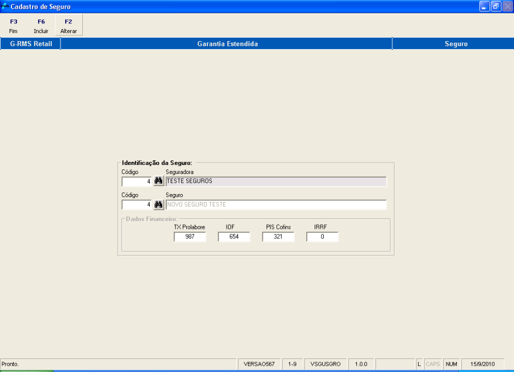Viewport: 514px width, 372px height.
Task: Click the IOF field showing 654
Action: coord(234,236)
